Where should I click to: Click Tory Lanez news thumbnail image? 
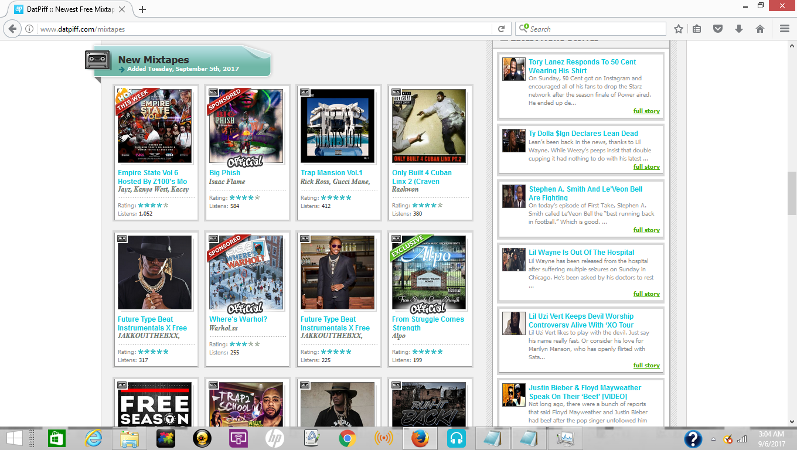[514, 69]
